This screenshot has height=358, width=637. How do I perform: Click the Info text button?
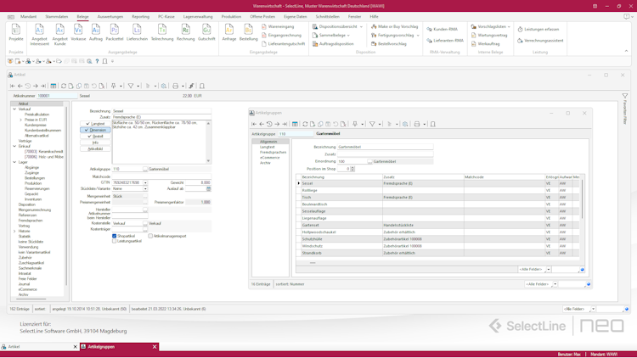coord(95,143)
